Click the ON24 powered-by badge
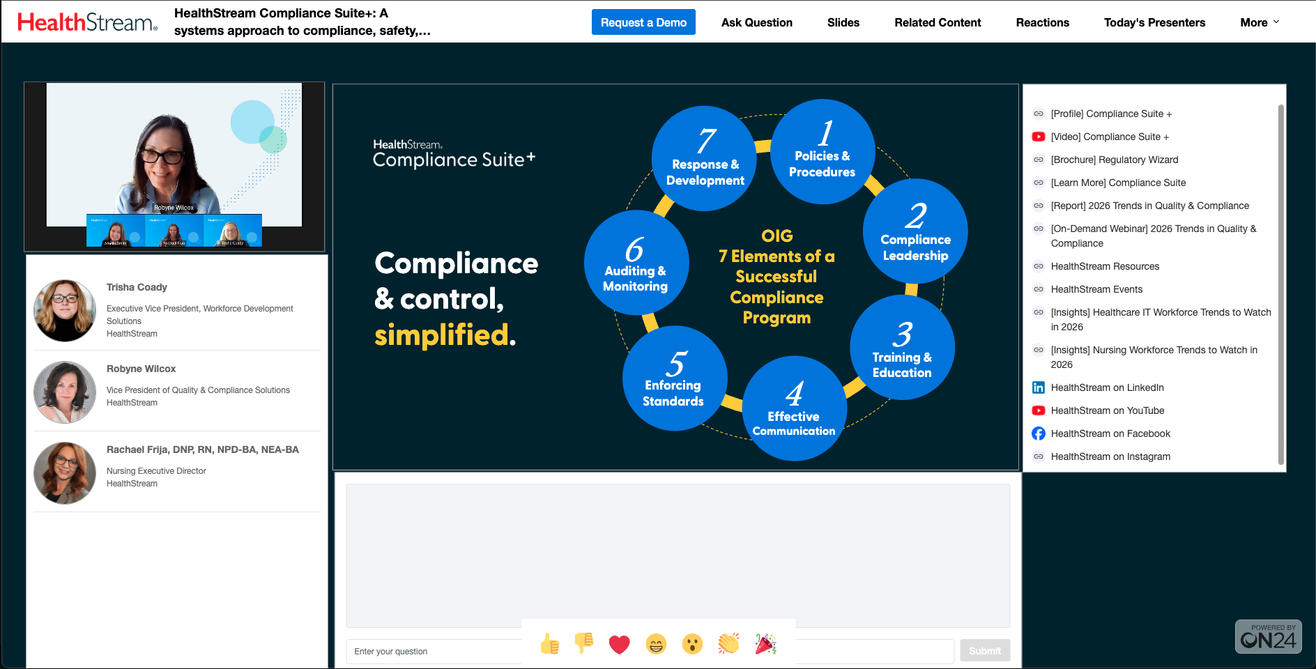 click(1268, 636)
